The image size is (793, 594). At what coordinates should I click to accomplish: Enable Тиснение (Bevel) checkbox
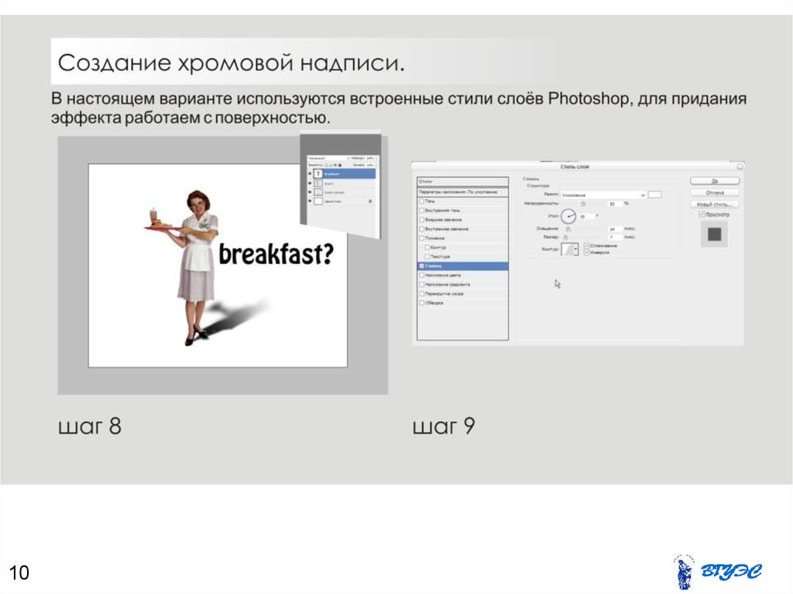click(x=422, y=238)
